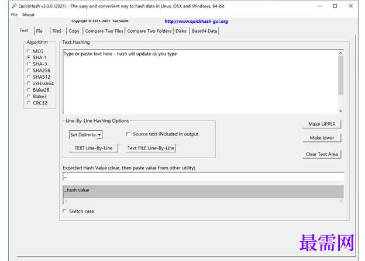Switch to Compare Two Folders tab
The height and width of the screenshot is (261, 365).
tap(149, 31)
